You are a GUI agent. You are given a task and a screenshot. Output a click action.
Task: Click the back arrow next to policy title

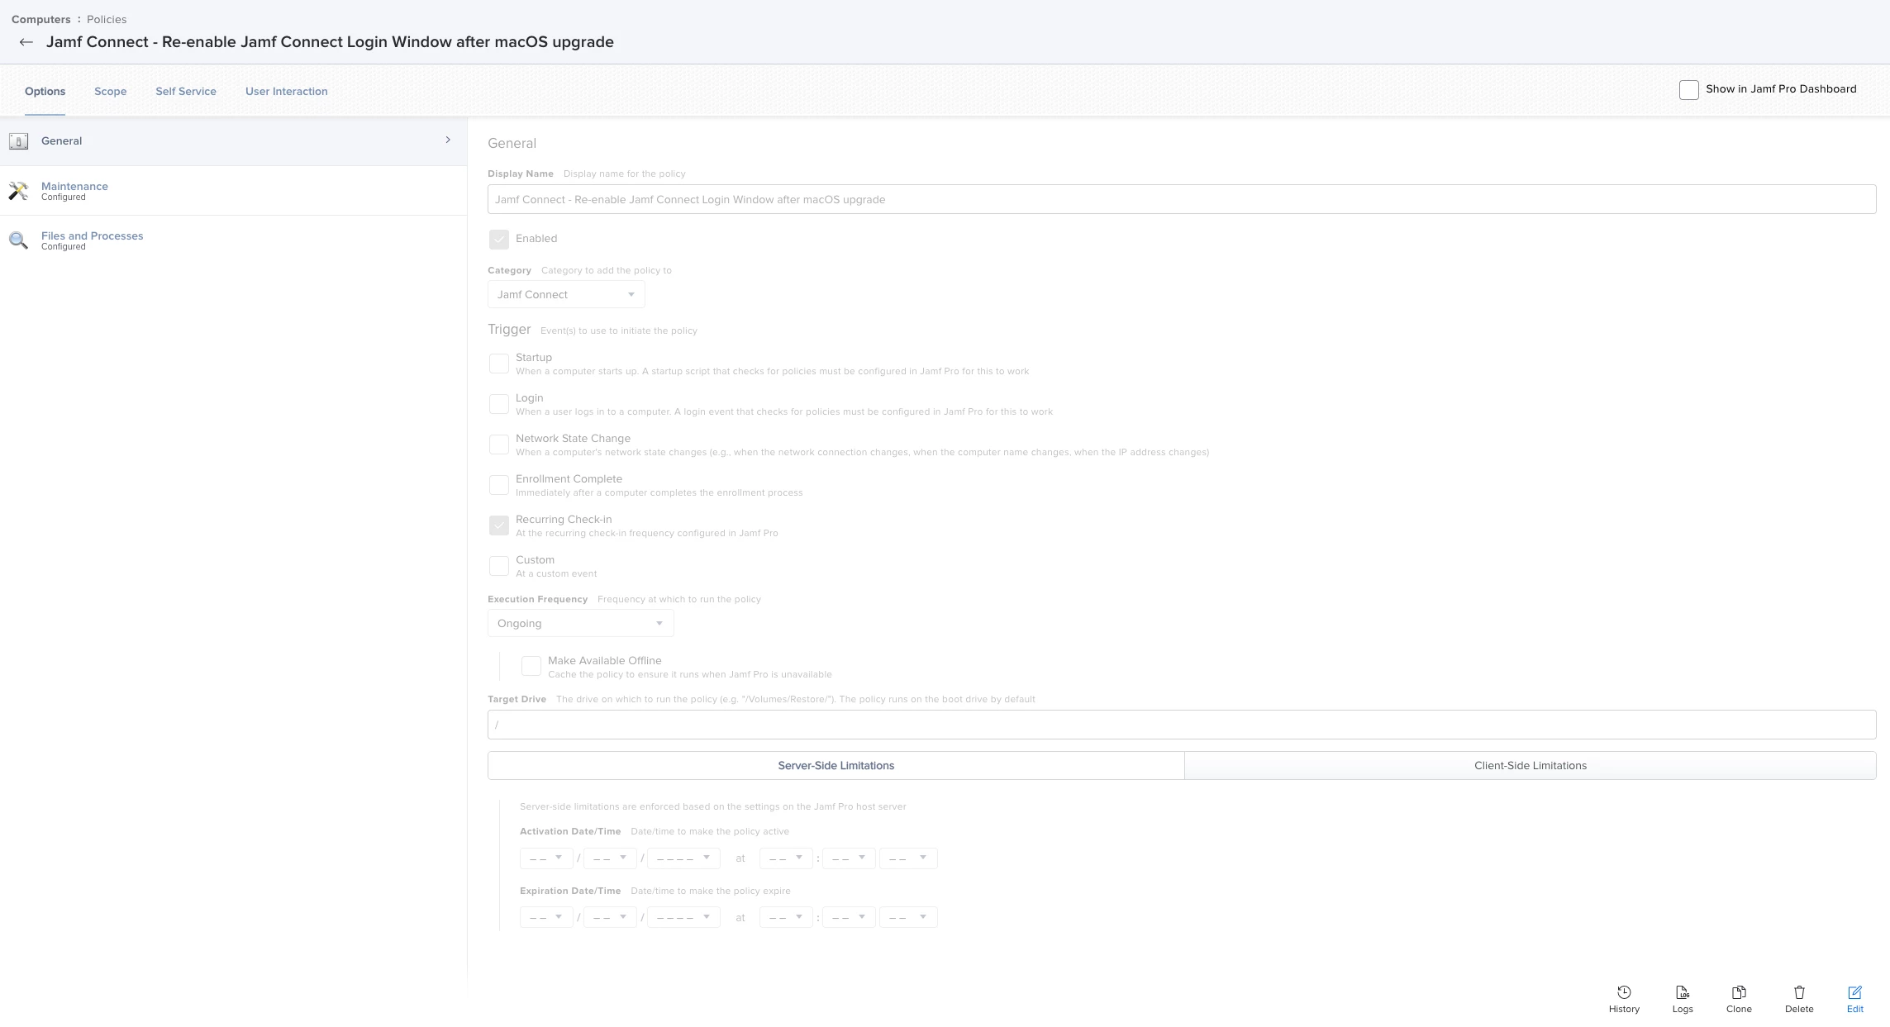(x=26, y=42)
